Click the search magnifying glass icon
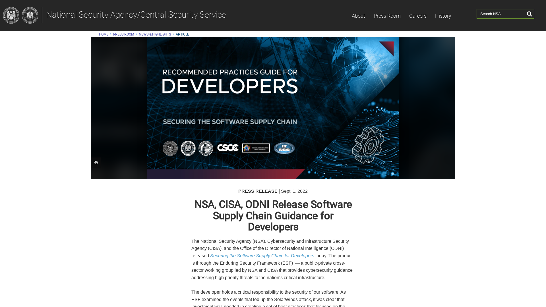The image size is (546, 307). coord(529,14)
